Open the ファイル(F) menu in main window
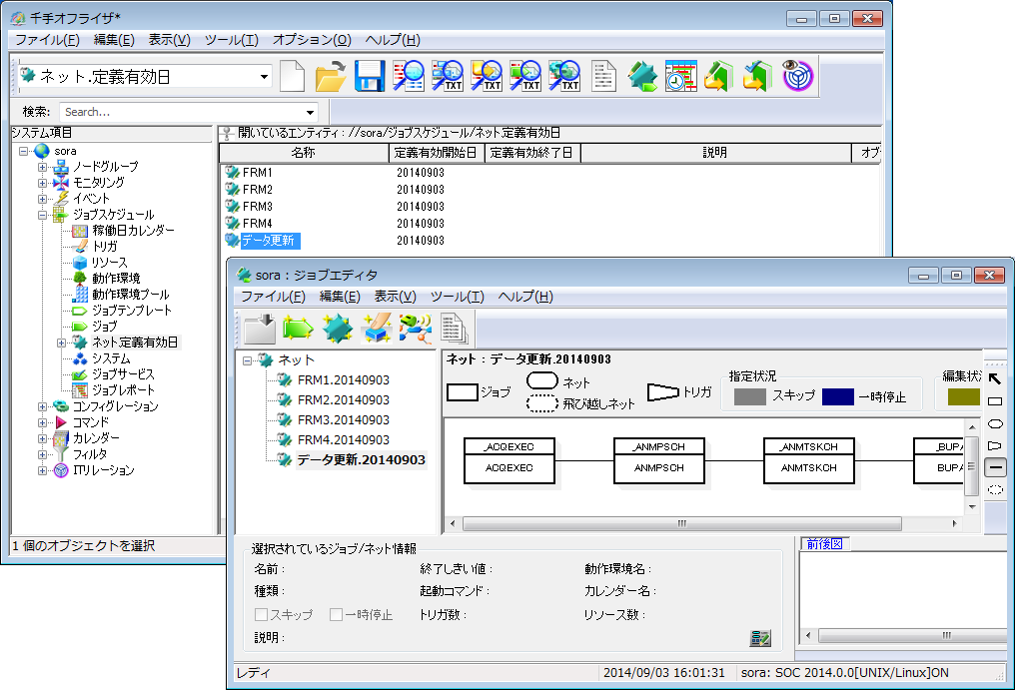 (47, 40)
